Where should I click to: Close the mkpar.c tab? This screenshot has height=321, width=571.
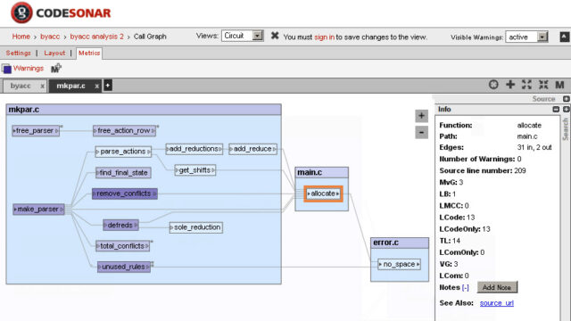pyautogui.click(x=97, y=86)
